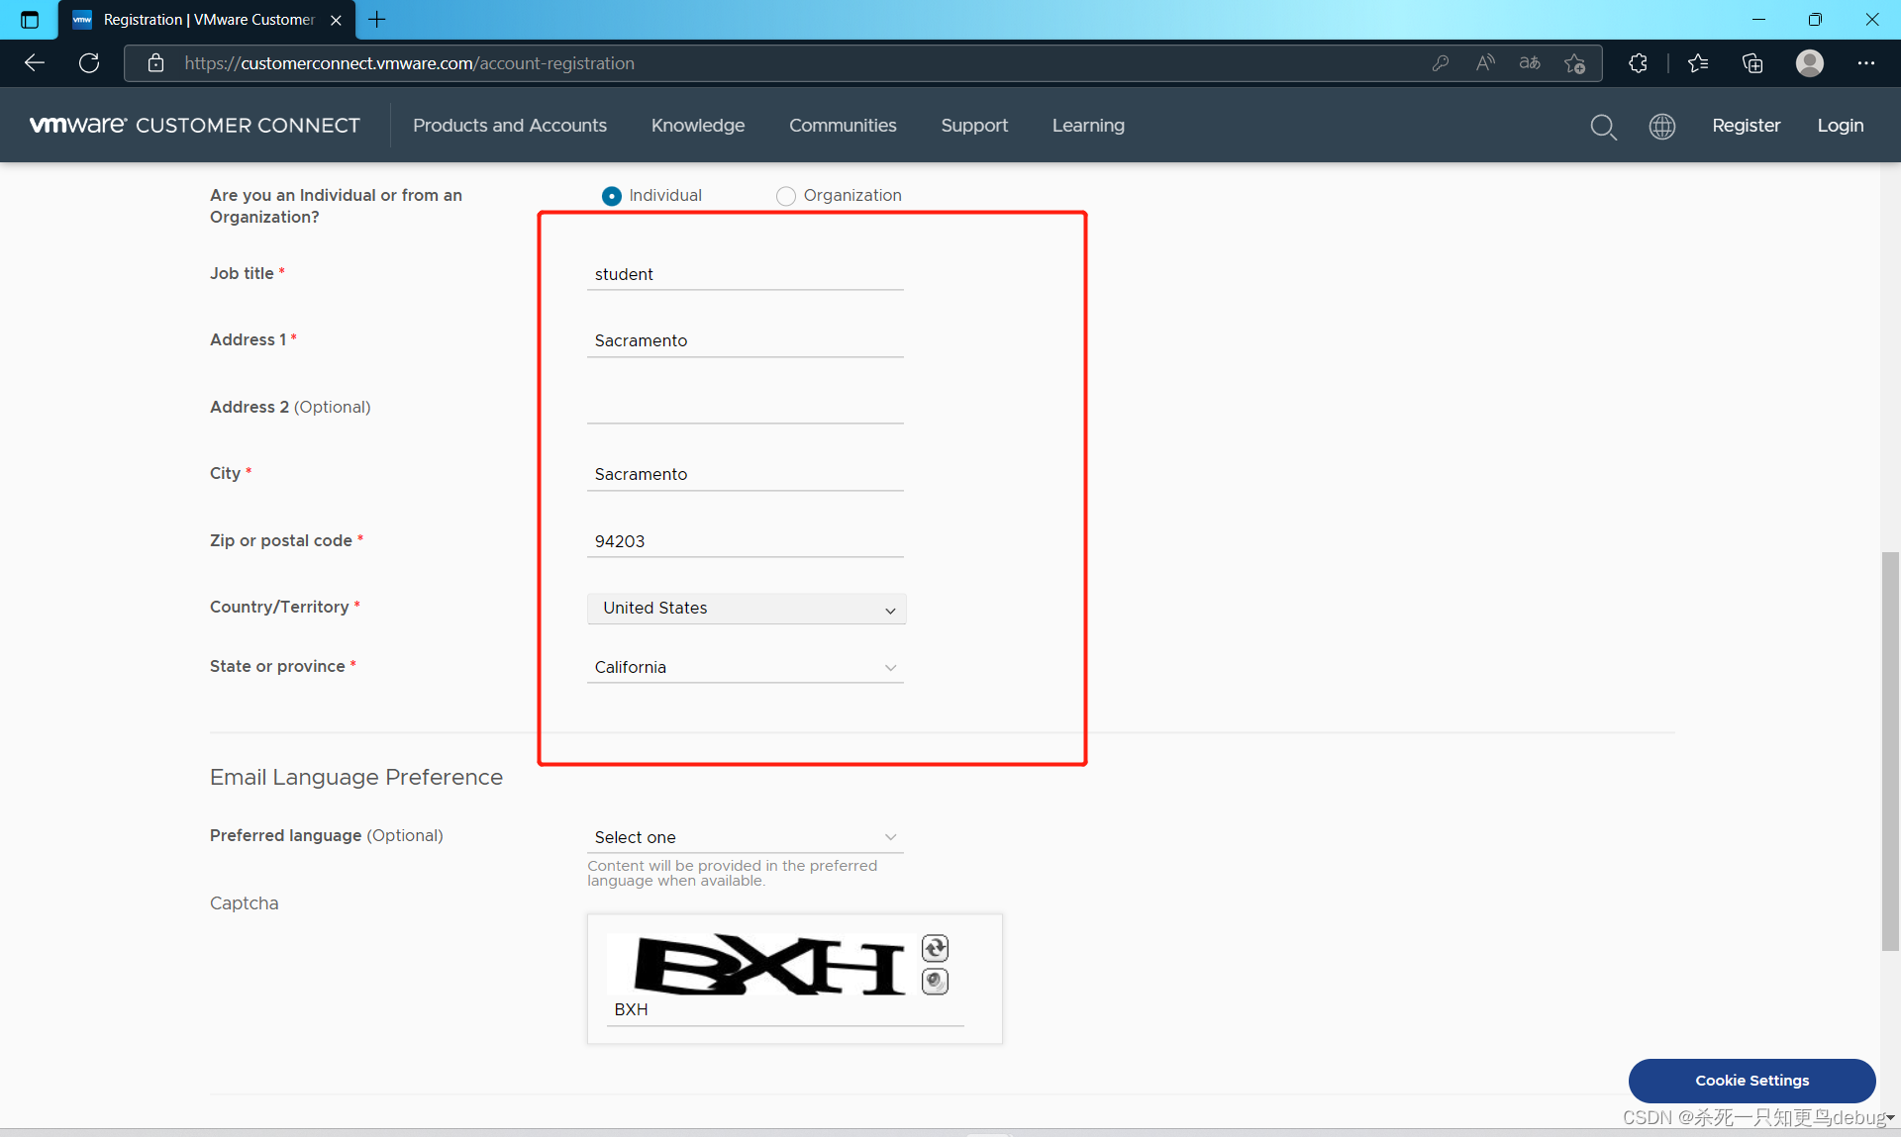This screenshot has width=1901, height=1137.
Task: Select the Organization radio button
Action: [786, 196]
